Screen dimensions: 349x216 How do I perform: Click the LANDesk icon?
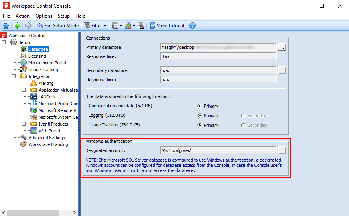tap(34, 96)
